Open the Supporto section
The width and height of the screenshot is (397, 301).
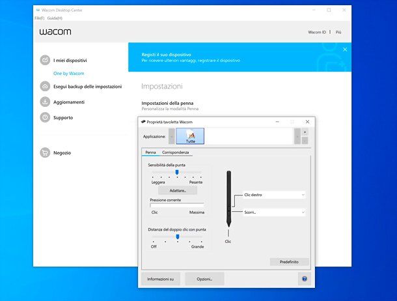[x=63, y=117]
